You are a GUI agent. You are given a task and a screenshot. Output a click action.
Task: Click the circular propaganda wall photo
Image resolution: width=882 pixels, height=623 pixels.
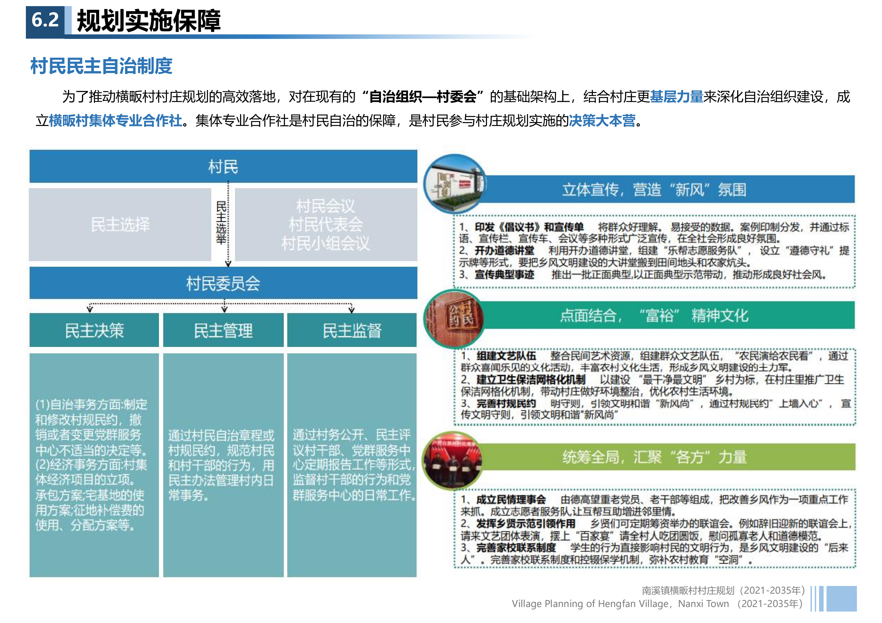[x=454, y=184]
